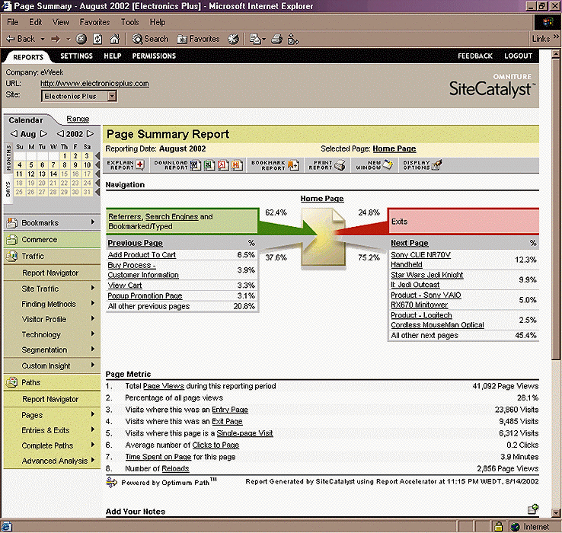Click the browser Home icon

114,39
